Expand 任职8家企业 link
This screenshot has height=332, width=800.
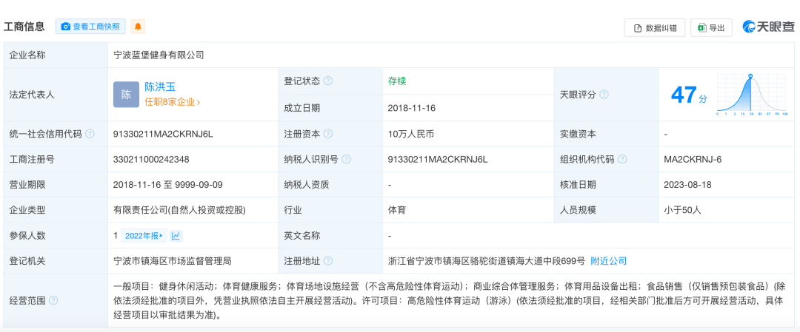tap(172, 102)
